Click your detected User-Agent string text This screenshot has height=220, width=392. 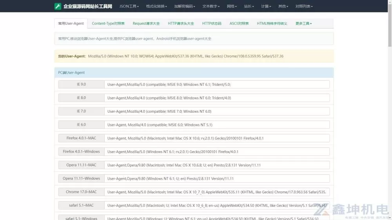click(x=185, y=56)
